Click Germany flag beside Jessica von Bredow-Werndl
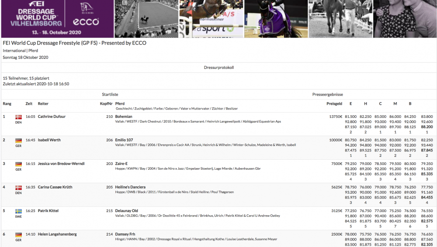 (18, 164)
